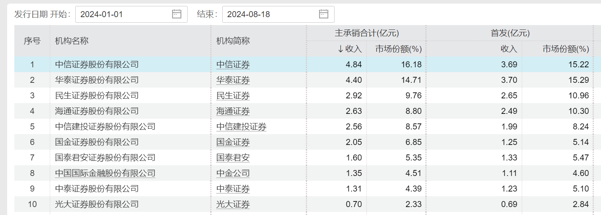The height and width of the screenshot is (215, 601).
Task: Click market share value 2.33
Action: point(413,204)
